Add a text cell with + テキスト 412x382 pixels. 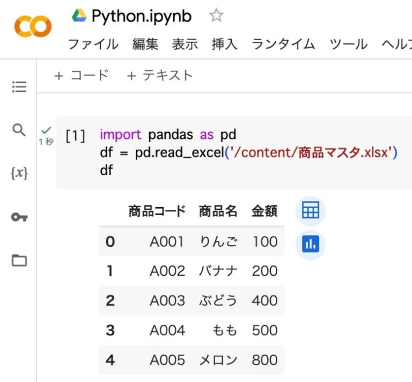point(159,76)
